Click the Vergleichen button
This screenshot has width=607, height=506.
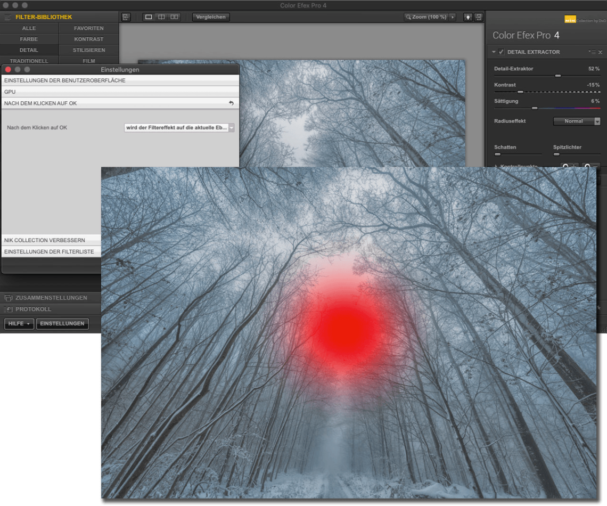pyautogui.click(x=211, y=17)
